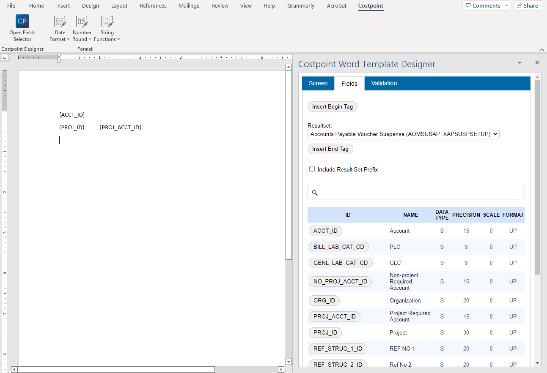Image resolution: width=547 pixels, height=373 pixels.
Task: Insert the PROJ_ACCT_ID field
Action: [334, 316]
